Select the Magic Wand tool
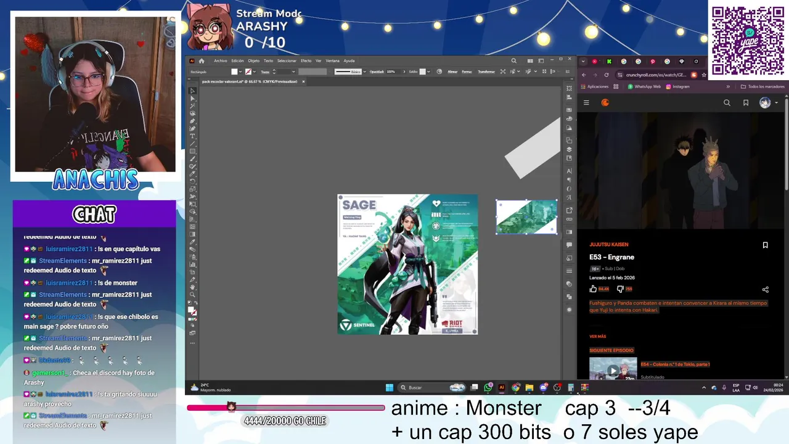Screen dimensions: 789x444 192,105
